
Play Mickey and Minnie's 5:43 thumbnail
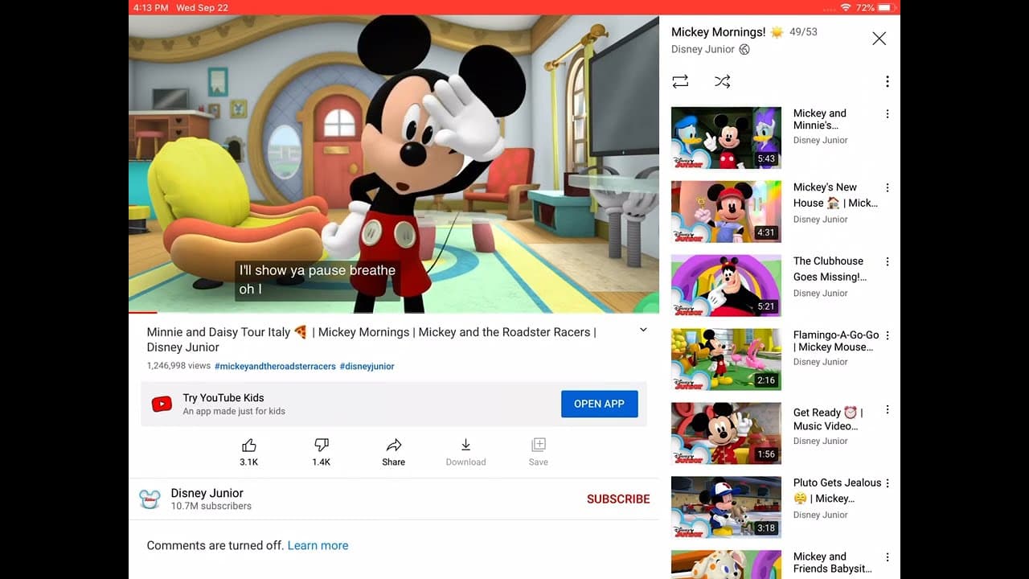click(x=726, y=138)
